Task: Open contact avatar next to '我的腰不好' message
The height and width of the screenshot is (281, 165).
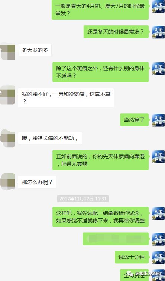Action: pos(8,95)
